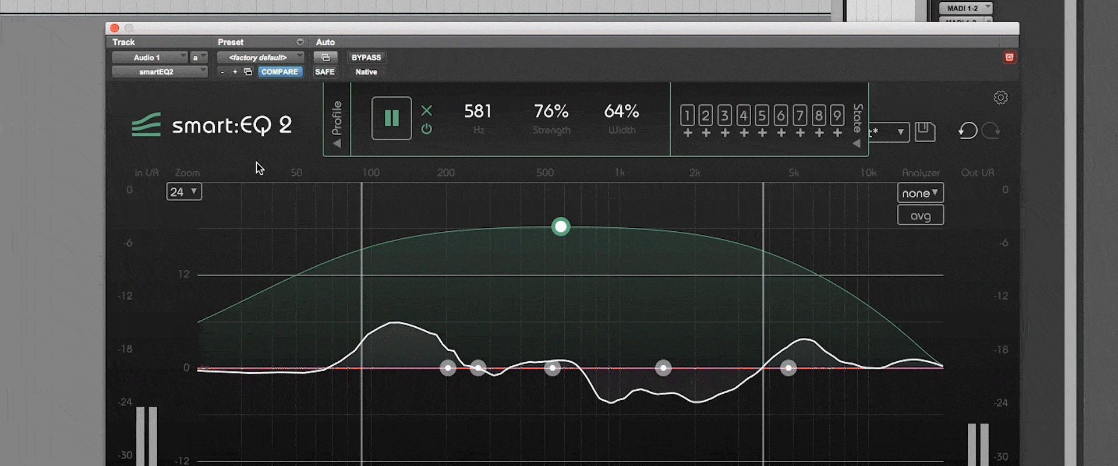This screenshot has width=1118, height=466.
Task: Open the Analyzer 'none' dropdown
Action: (920, 193)
